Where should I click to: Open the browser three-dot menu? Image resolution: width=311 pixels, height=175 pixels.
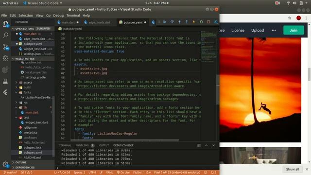(x=306, y=18)
